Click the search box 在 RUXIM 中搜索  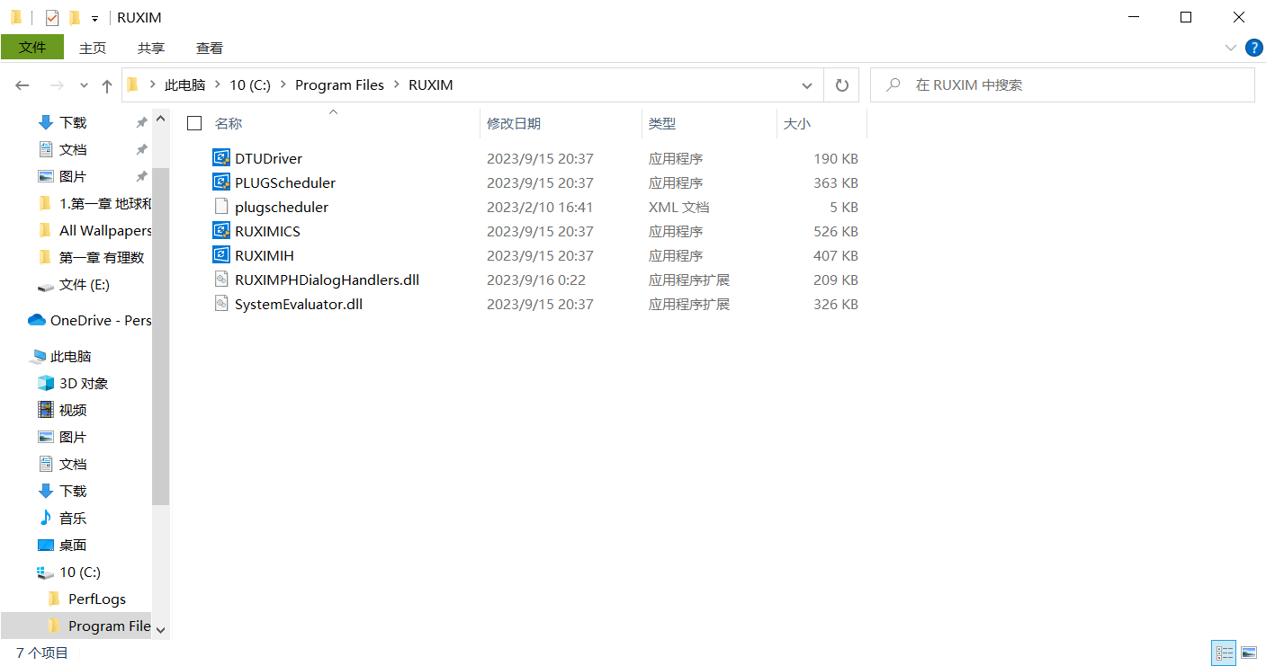(1063, 85)
